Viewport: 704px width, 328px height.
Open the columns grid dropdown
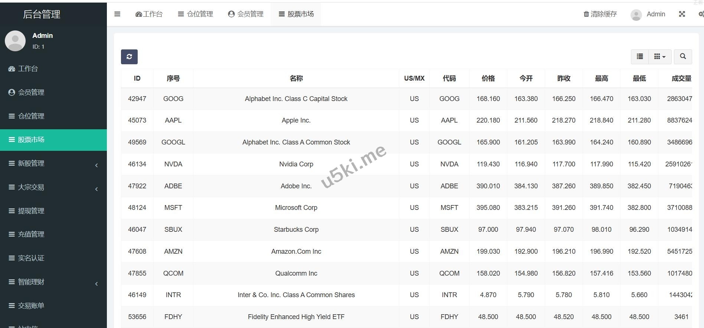coord(659,56)
